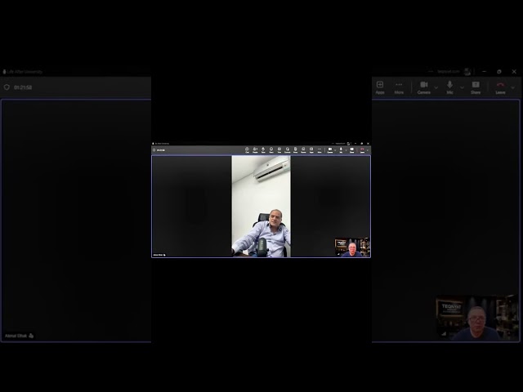Open Chat in the center meeting toolbar
The width and height of the screenshot is (523, 392).
tap(247, 150)
